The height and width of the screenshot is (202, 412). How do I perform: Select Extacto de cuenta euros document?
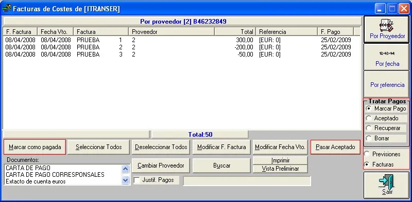(x=36, y=181)
